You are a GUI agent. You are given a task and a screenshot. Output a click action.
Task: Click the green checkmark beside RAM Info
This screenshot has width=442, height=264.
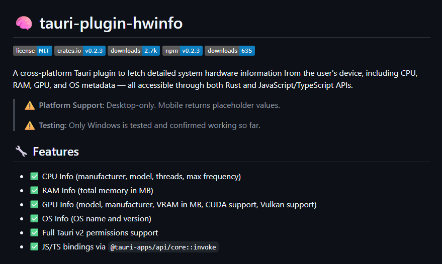[x=34, y=191]
